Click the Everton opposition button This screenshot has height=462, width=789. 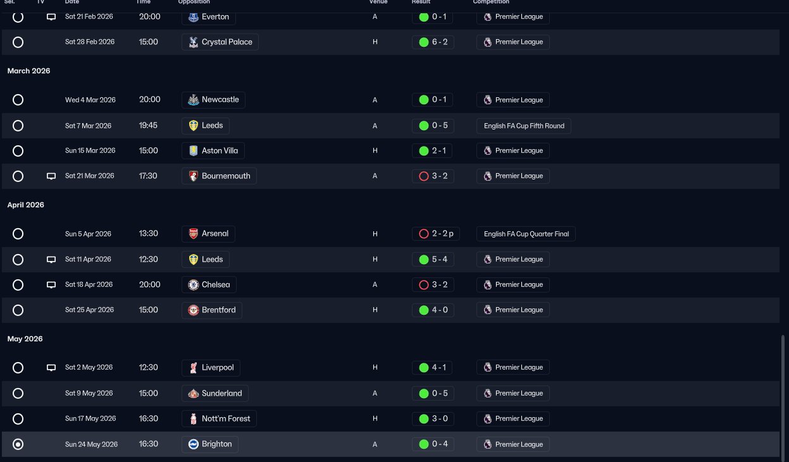click(210, 17)
